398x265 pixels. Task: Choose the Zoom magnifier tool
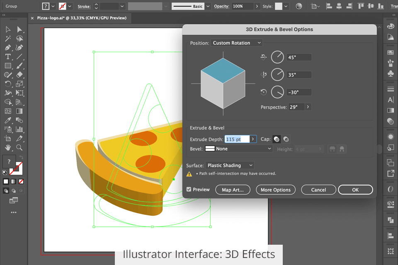pos(19,147)
